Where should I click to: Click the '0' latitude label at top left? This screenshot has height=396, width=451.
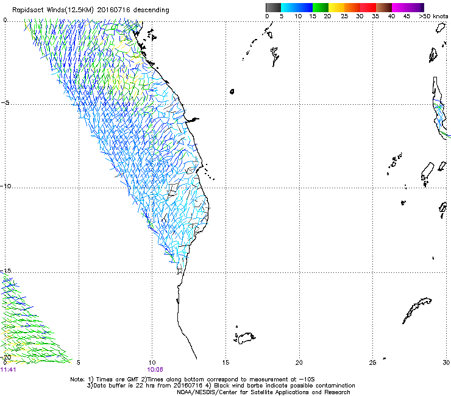[5, 20]
